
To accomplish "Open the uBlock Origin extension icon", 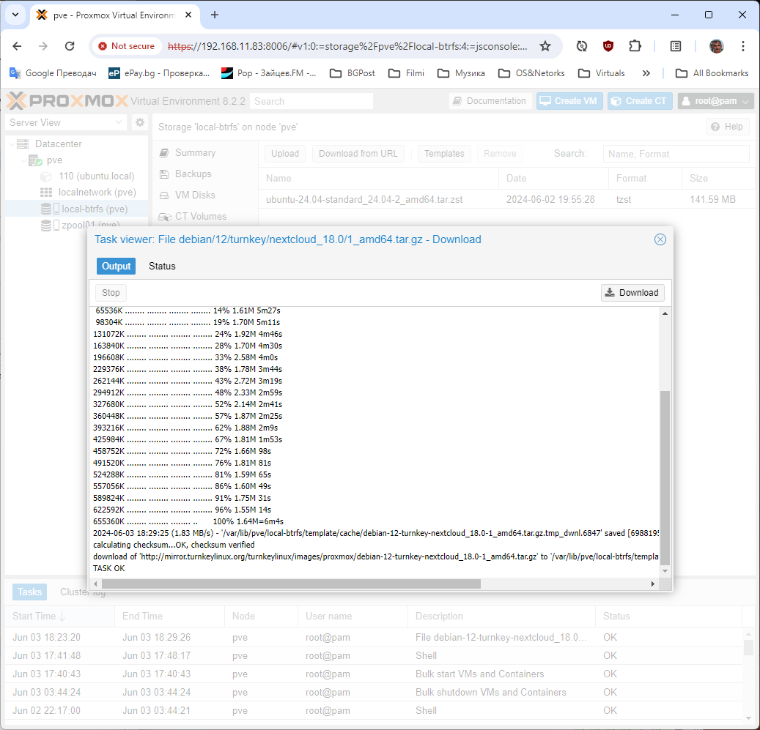I will [608, 46].
